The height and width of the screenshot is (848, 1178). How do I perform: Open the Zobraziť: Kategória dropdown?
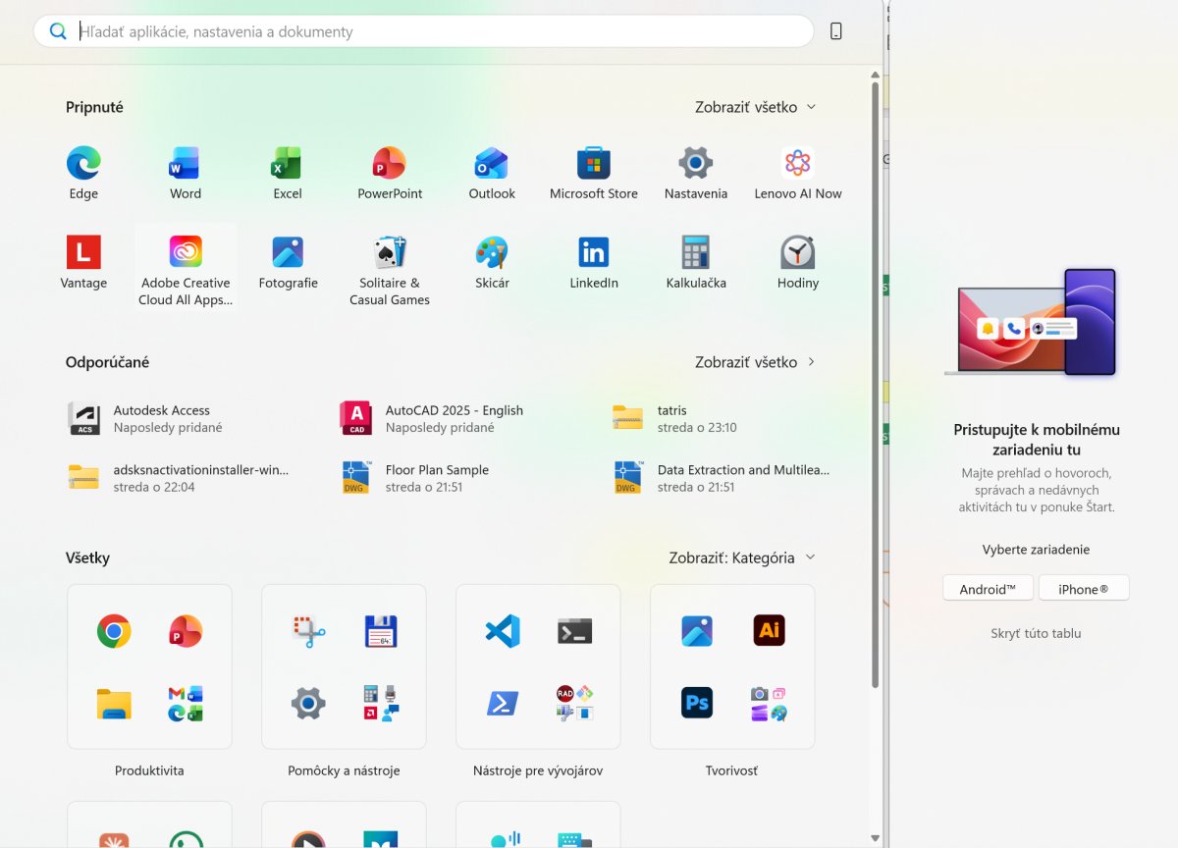pos(742,557)
